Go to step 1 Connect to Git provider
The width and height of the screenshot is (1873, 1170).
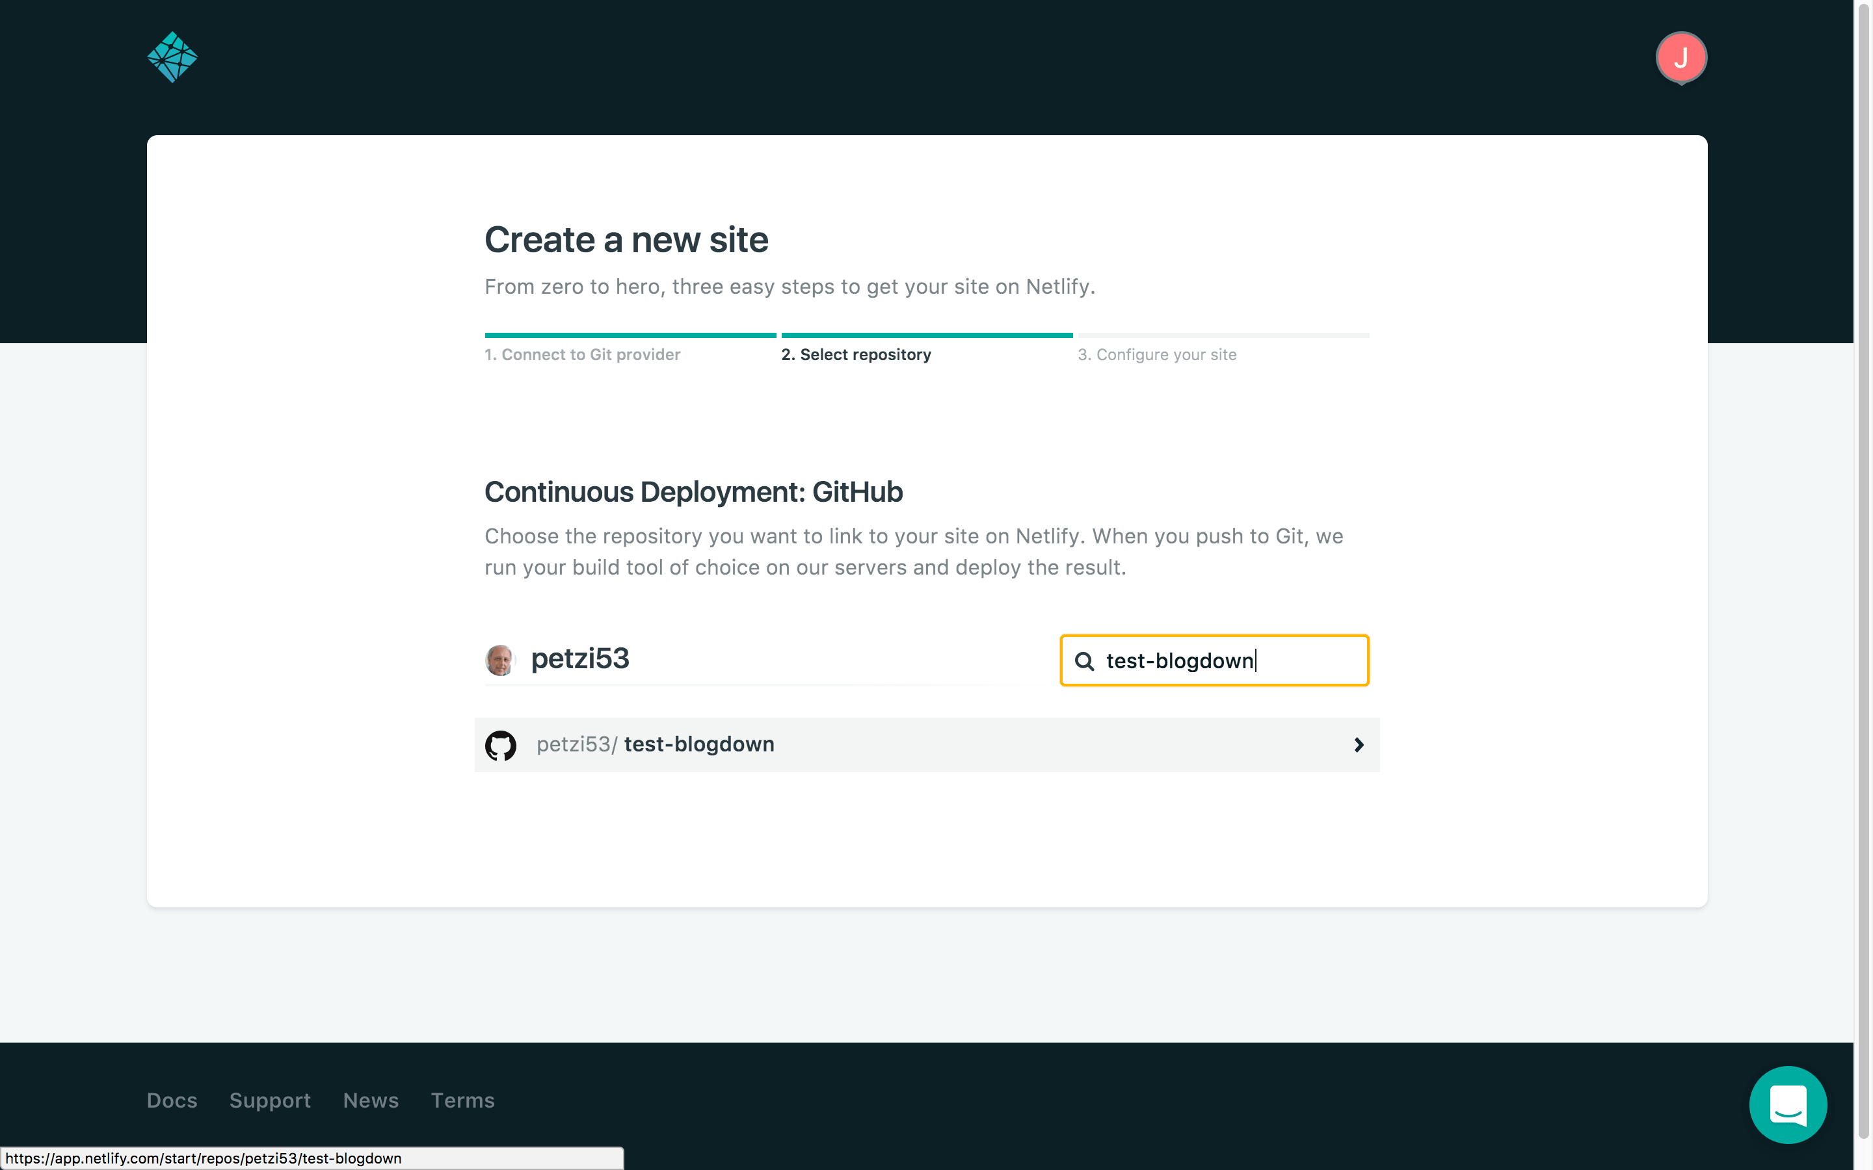(x=582, y=354)
